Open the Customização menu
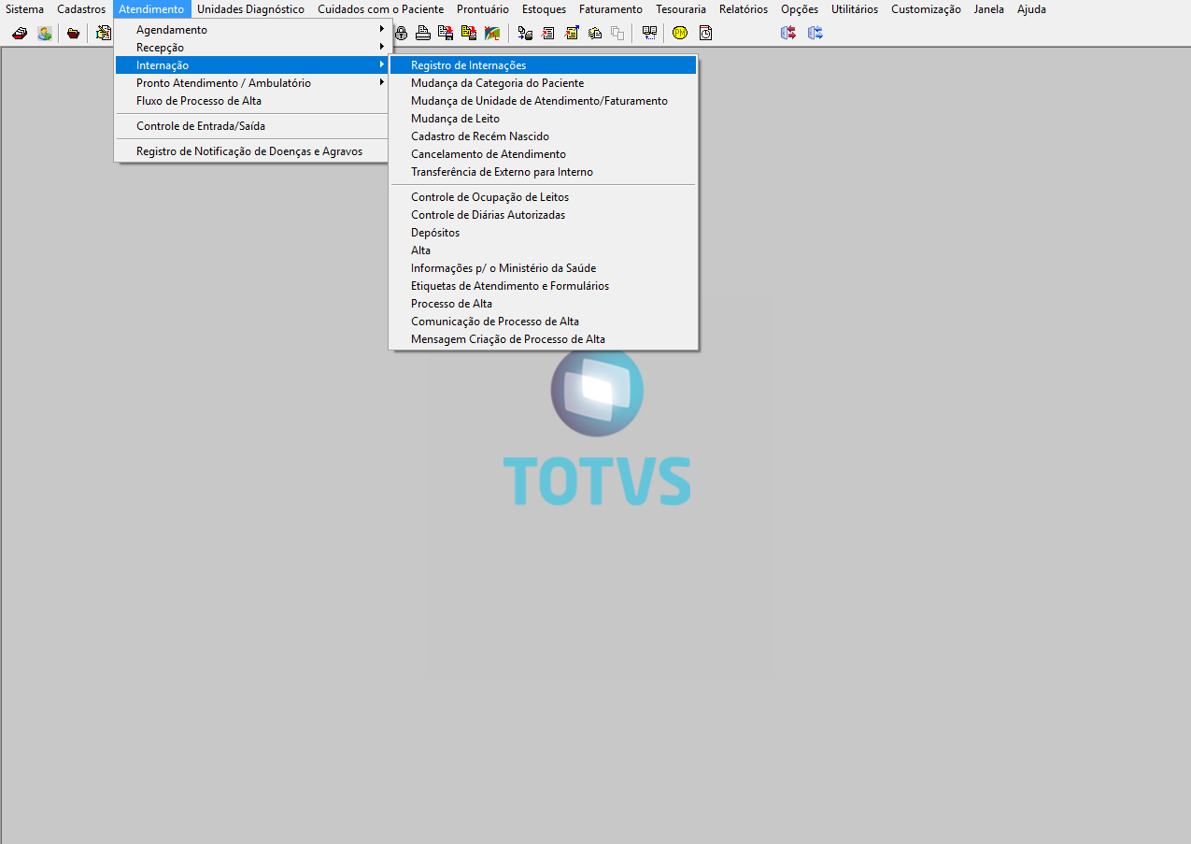This screenshot has height=844, width=1191. click(926, 9)
